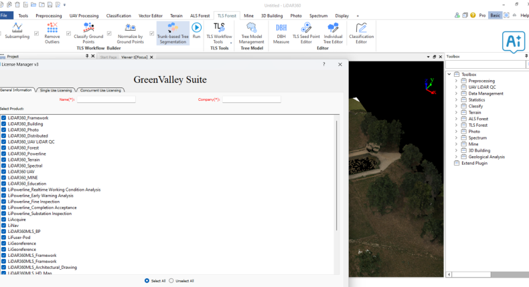Image resolution: width=529 pixels, height=287 pixels.
Task: Open the Vector Editor ribbon tab
Action: [x=151, y=15]
